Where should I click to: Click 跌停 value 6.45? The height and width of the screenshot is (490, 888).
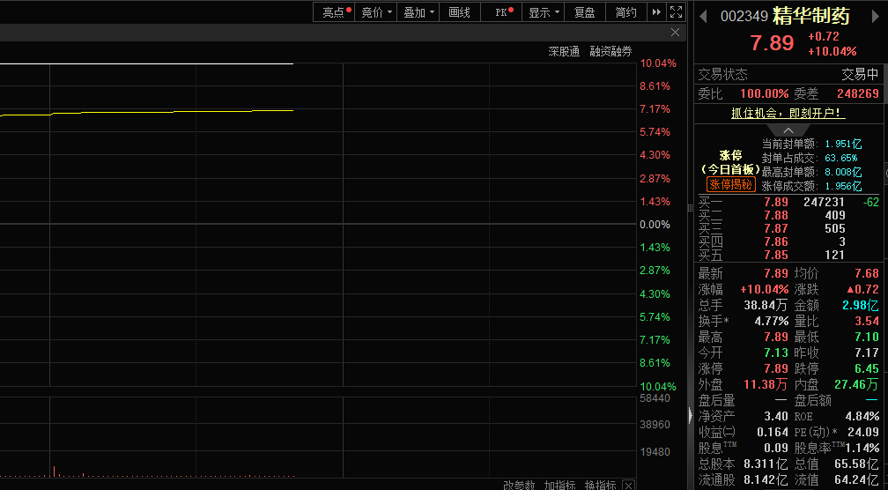point(867,368)
